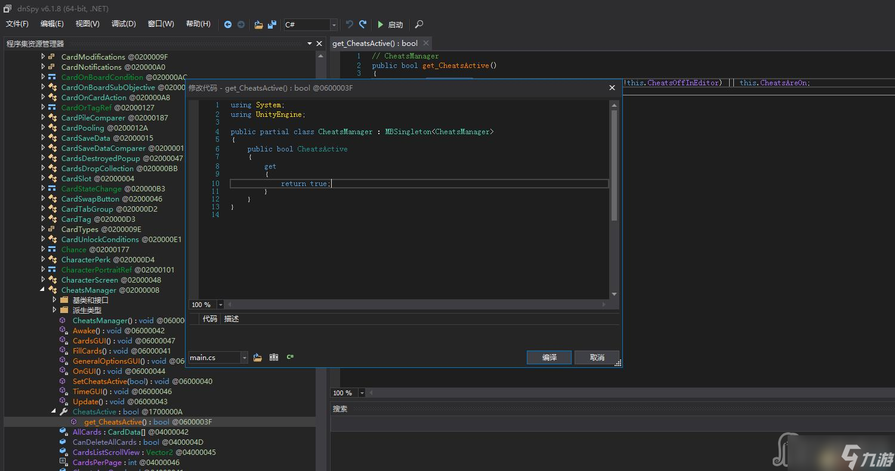Image resolution: width=895 pixels, height=471 pixels.
Task: Click the GAC reference books icon in dialog
Action: pyautogui.click(x=274, y=357)
